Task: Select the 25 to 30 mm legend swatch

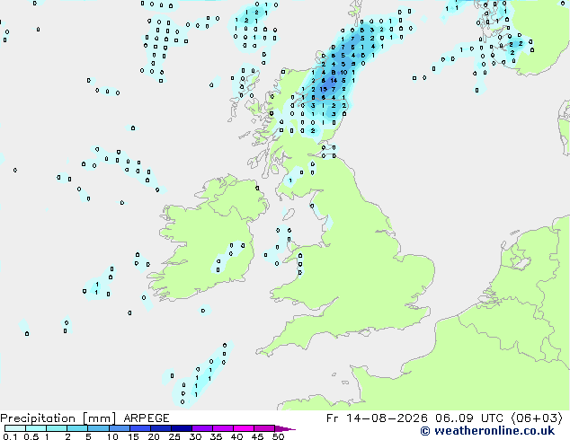Action: [182, 428]
